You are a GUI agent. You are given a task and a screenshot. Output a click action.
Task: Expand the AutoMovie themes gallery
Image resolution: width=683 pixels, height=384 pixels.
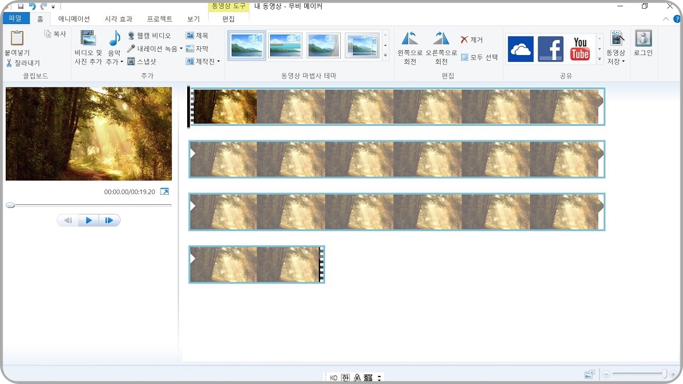[386, 56]
